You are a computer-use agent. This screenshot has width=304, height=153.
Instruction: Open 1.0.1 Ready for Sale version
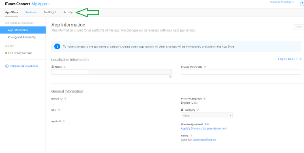[x=20, y=53]
